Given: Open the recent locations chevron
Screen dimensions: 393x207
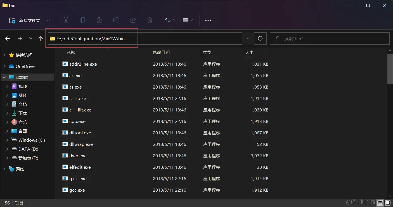Looking at the screenshot, I should click(x=30, y=39).
